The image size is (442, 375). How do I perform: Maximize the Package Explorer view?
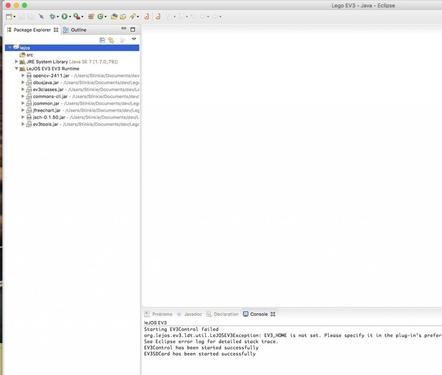(133, 29)
